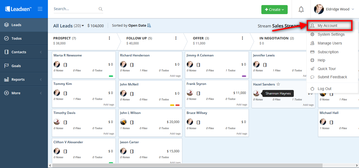
Task: Open the Clifton V Alexander lead
Action: pyautogui.click(x=68, y=142)
